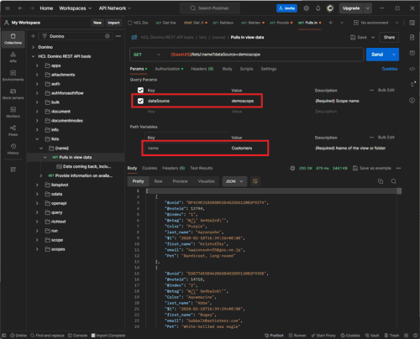Click the user avatar icon

(x=330, y=8)
